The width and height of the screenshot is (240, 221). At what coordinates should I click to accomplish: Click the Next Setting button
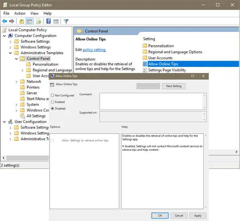[x=174, y=86]
